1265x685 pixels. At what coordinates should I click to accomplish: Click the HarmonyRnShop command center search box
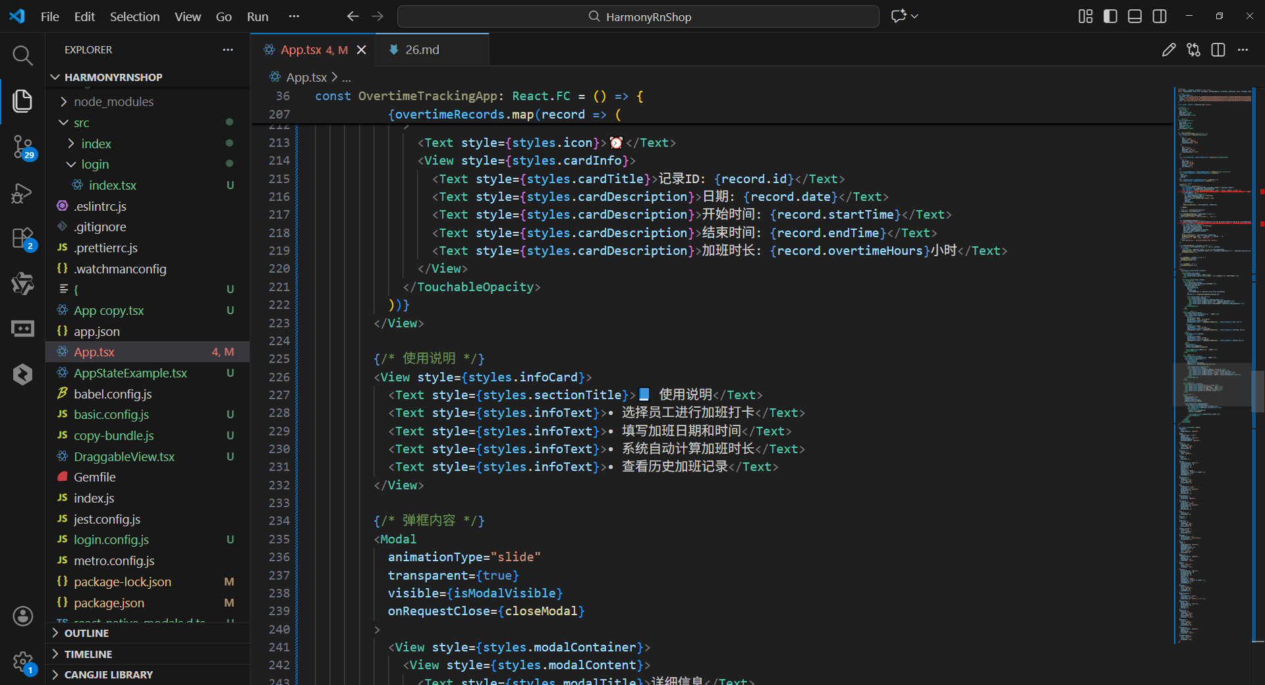coord(638,16)
